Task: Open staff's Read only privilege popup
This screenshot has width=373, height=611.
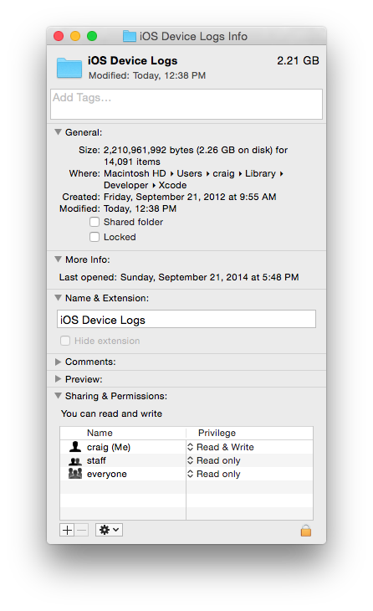Action: (214, 460)
